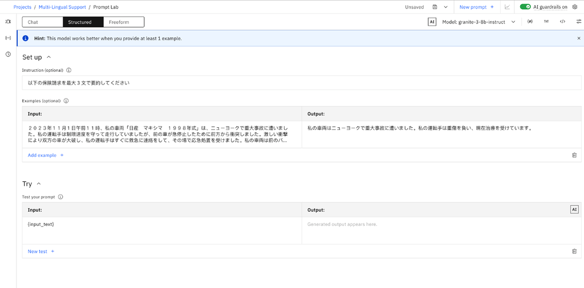
Task: Expand the save options chevron
Action: (x=446, y=7)
